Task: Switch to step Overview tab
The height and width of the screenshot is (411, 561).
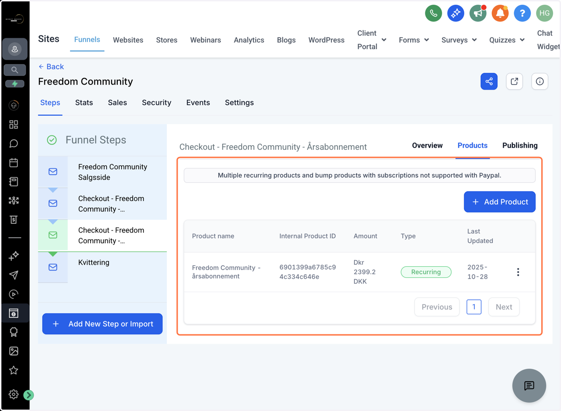Action: point(427,146)
